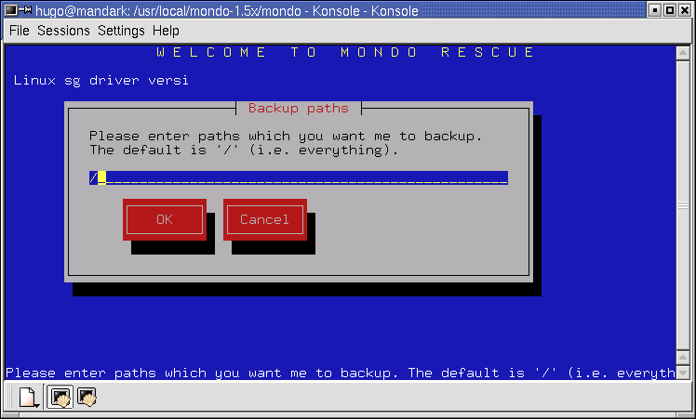Click the sticky pin icon in title bar
The height and width of the screenshot is (419, 696).
(27, 10)
